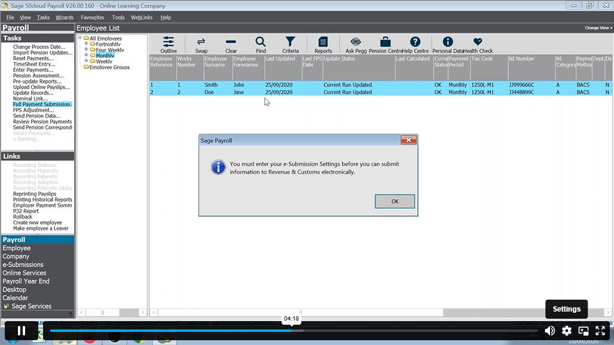Open the Criteria filter icon
The height and width of the screenshot is (345, 614).
click(291, 42)
